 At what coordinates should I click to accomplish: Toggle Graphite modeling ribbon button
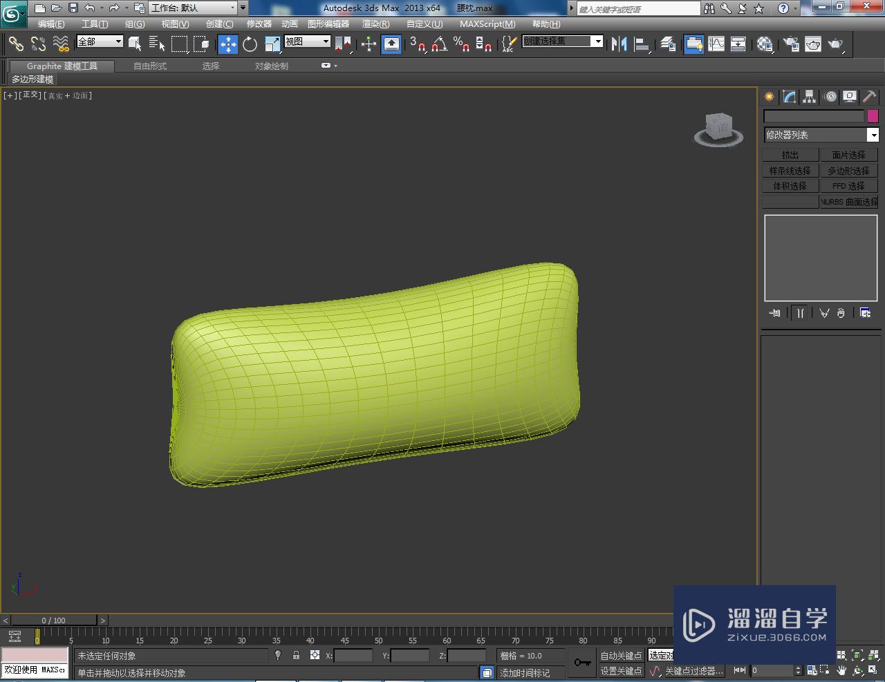pos(693,44)
